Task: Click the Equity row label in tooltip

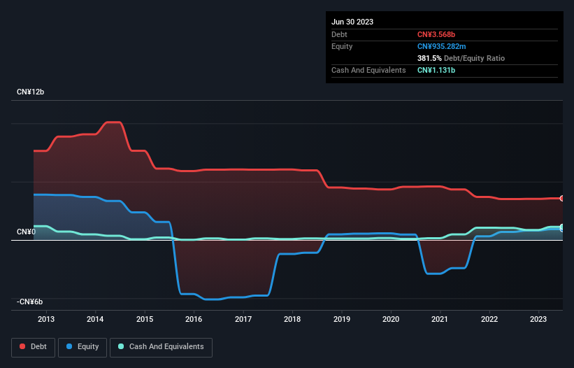Action: (342, 46)
